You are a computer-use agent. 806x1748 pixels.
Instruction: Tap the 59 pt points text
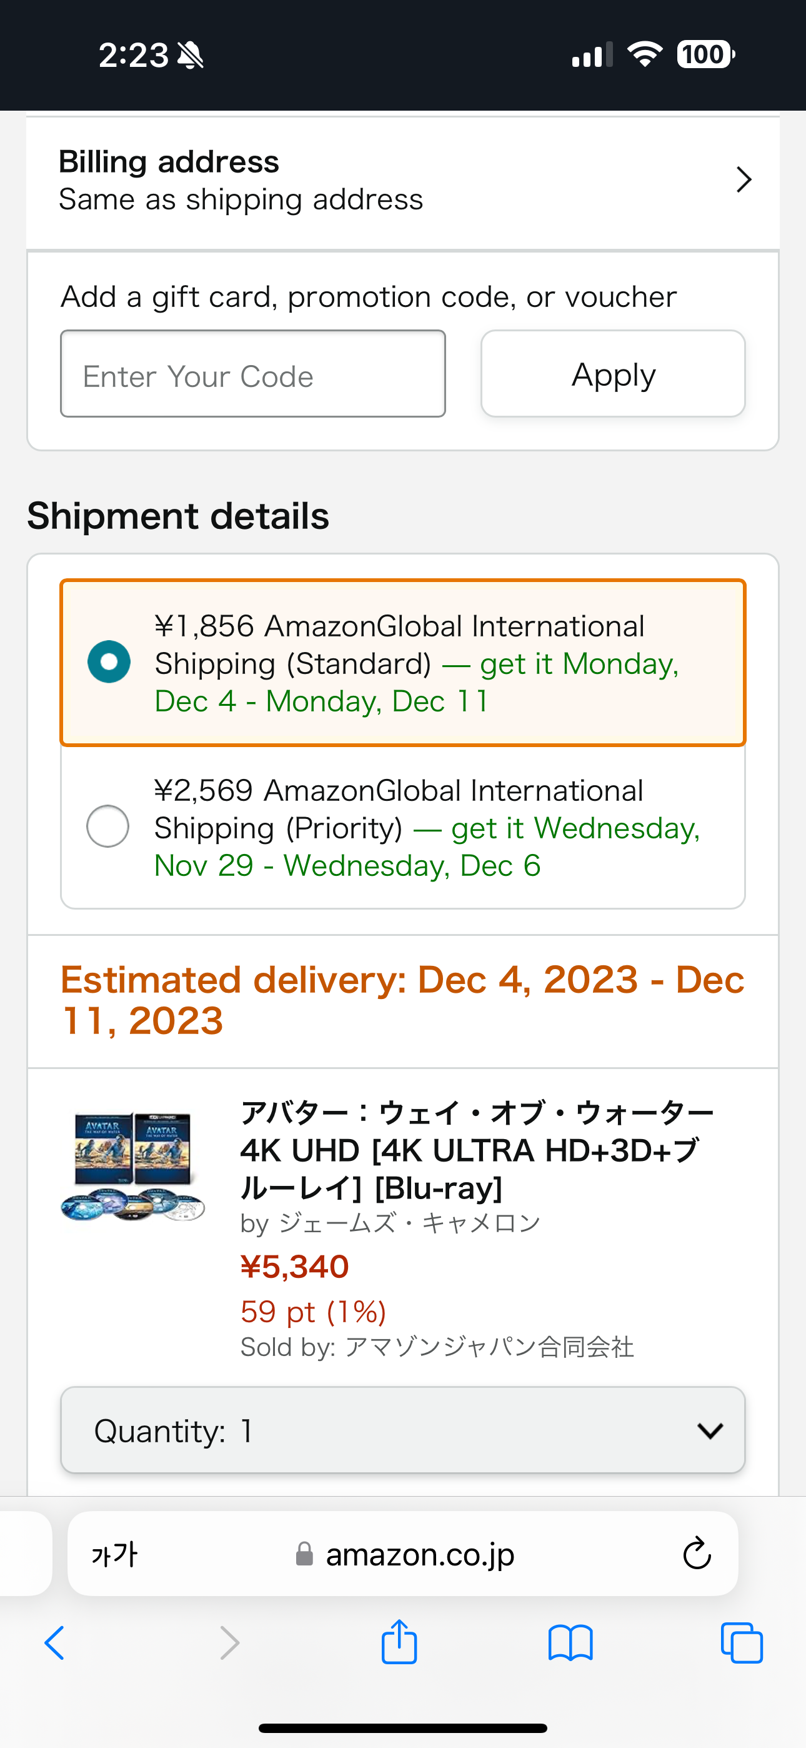click(x=314, y=1312)
